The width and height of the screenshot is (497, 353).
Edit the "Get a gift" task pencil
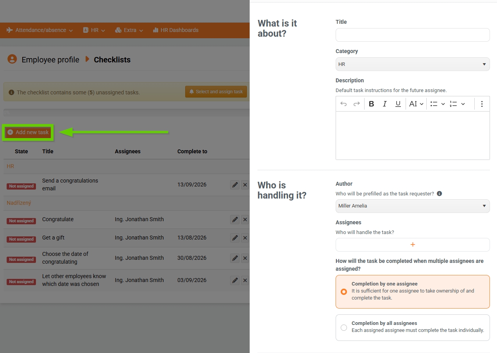click(235, 238)
